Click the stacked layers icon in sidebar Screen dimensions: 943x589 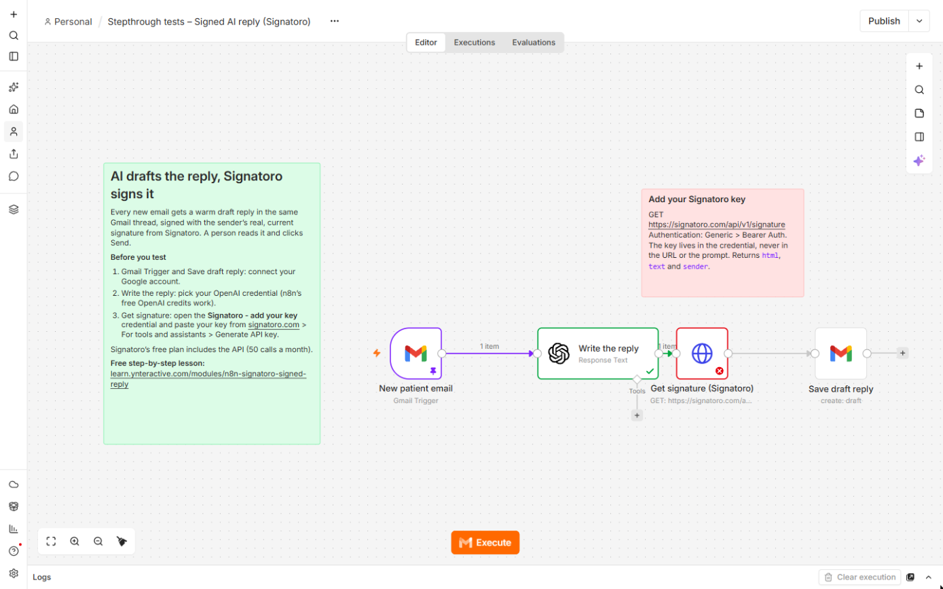click(14, 210)
